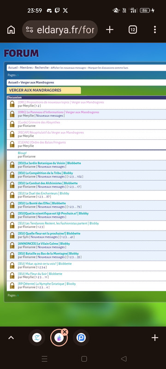Open Grimoire des Absynthes guide
Image resolution: width=166 pixels, height=369 pixels.
tap(39, 122)
